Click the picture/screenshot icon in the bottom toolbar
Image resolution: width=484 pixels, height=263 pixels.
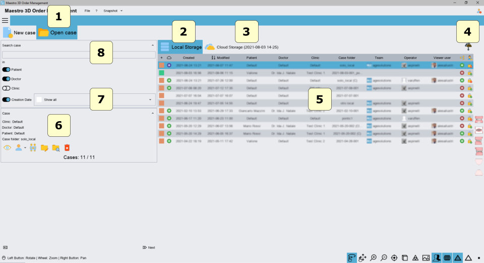426,258
